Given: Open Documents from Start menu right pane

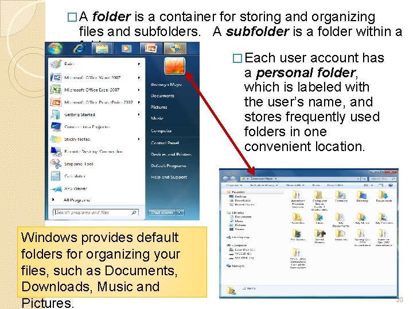Looking at the screenshot, I should 162,96.
